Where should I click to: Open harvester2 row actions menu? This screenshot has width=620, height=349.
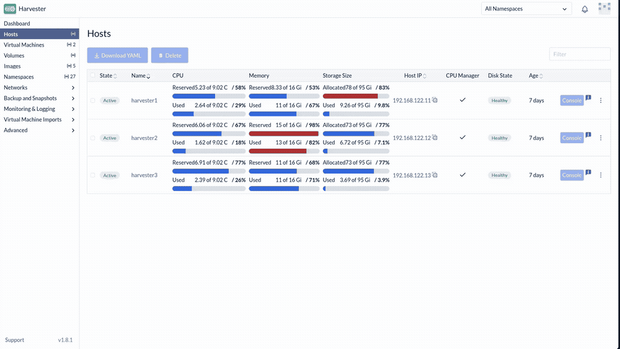(601, 138)
